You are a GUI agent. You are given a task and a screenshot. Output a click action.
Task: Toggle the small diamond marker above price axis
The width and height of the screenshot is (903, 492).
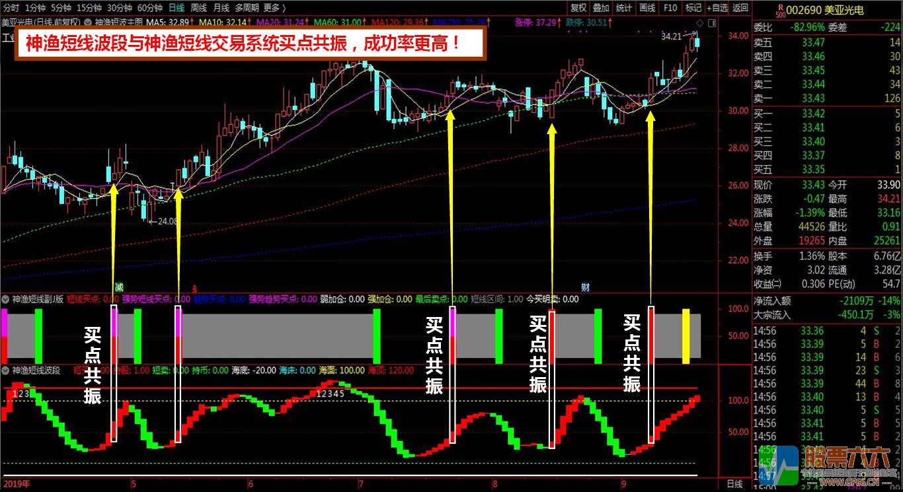[x=698, y=22]
